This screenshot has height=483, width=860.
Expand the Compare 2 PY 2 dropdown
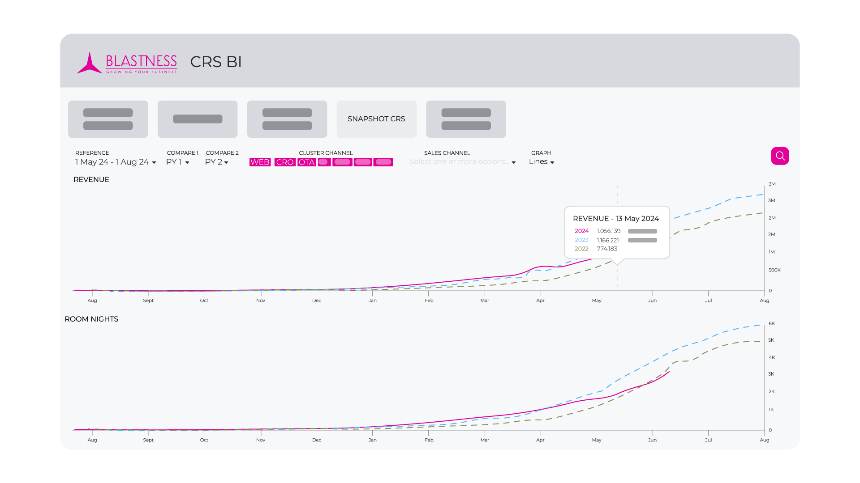pos(217,162)
